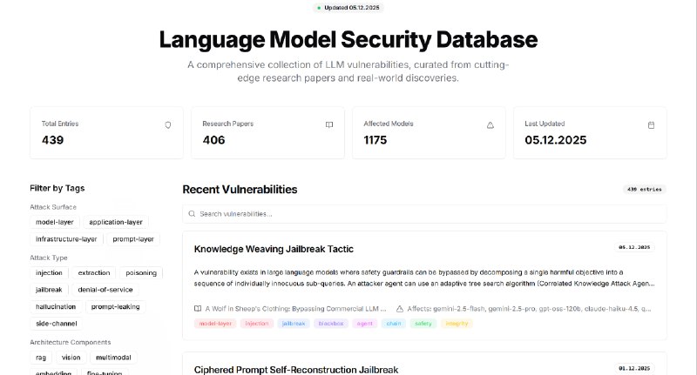Click the magnifier icon in the search bar
The height and width of the screenshot is (375, 697).
[192, 214]
